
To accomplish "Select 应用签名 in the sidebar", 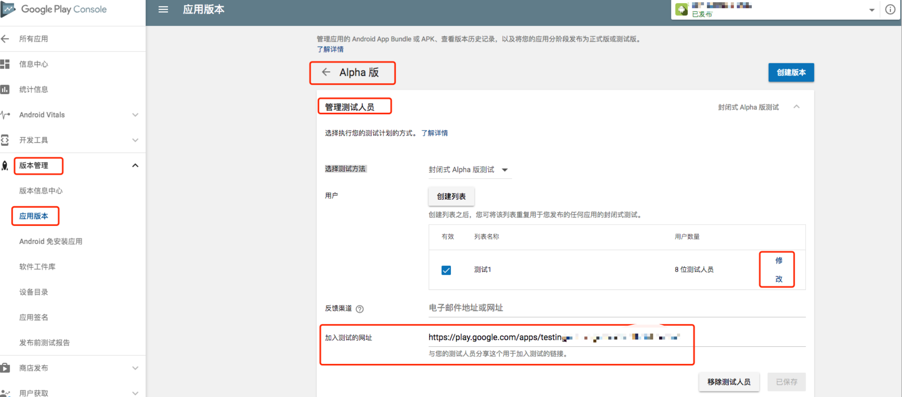I will pyautogui.click(x=34, y=317).
